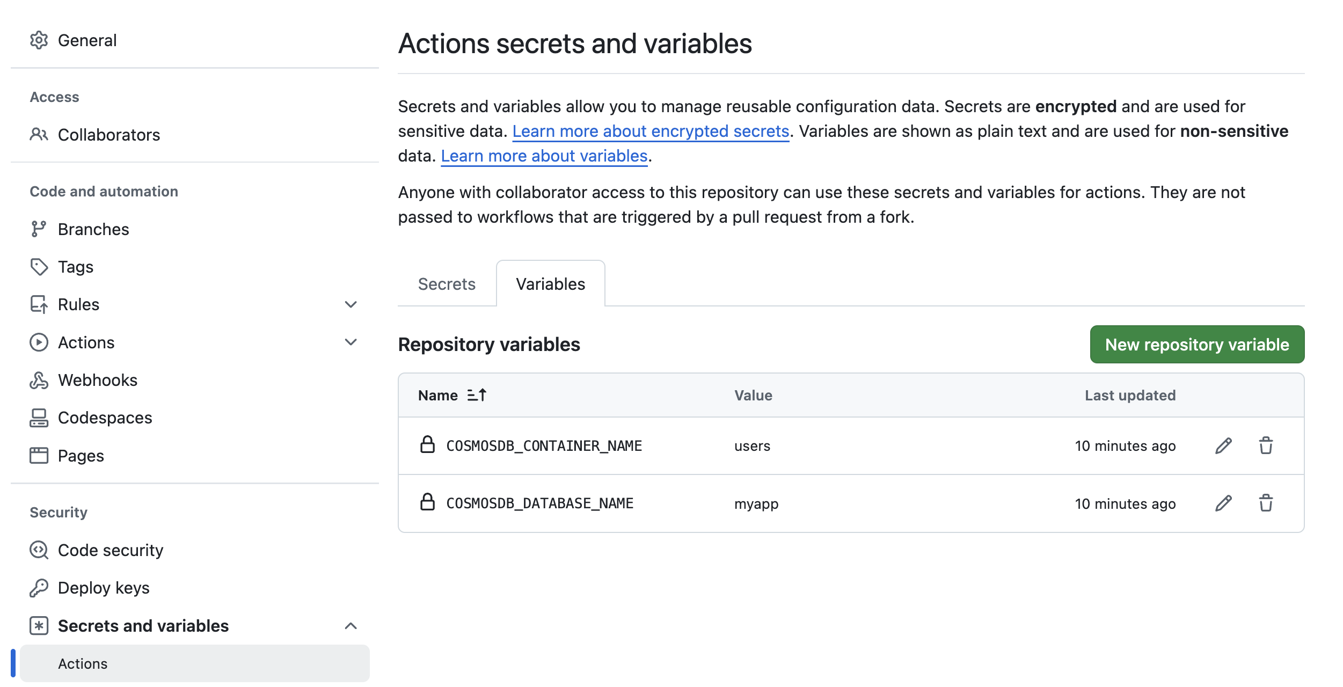Click the Branches icon in sidebar
1343x687 pixels.
click(x=39, y=229)
